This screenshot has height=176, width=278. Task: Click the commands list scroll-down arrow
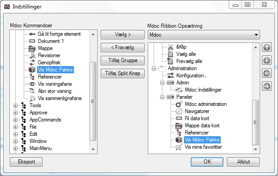click(x=93, y=150)
